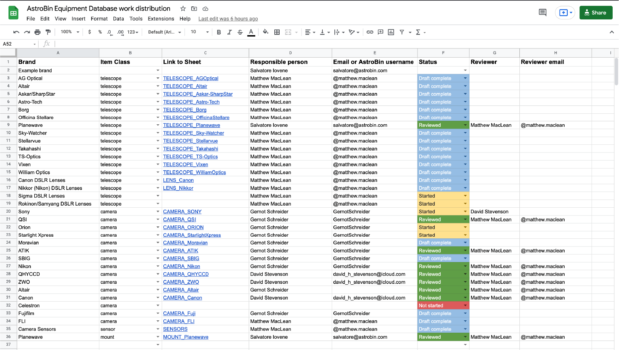
Task: Star the spreadsheet
Action: [183, 8]
